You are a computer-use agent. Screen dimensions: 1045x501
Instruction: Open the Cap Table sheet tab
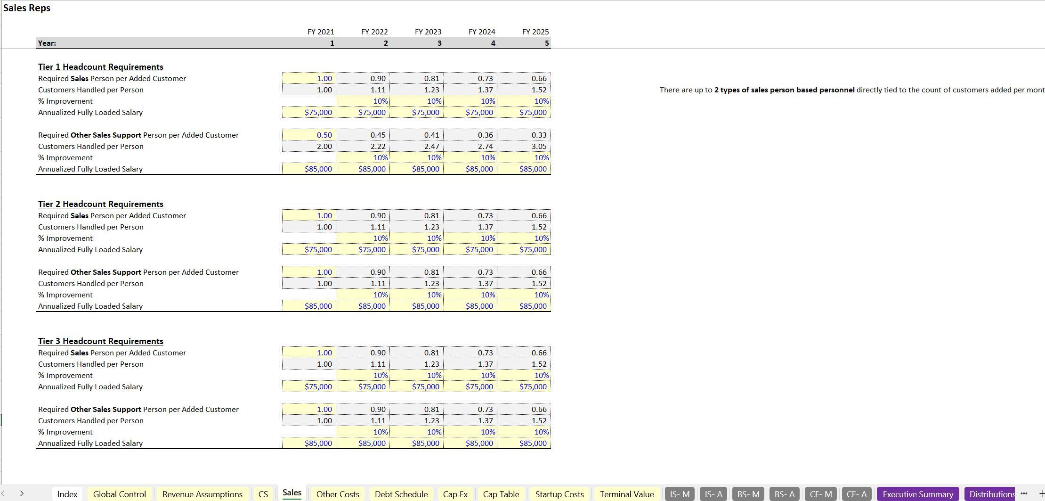(501, 494)
